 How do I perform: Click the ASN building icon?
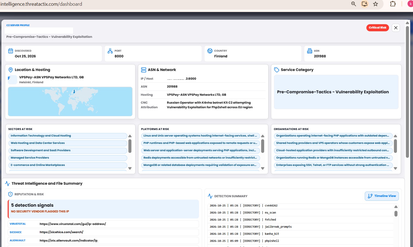tap(310, 51)
